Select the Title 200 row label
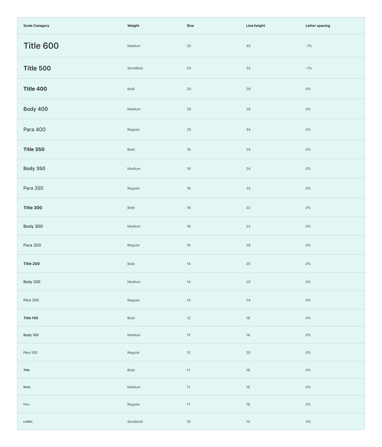Viewport: 382px width, 447px height. [x=32, y=264]
